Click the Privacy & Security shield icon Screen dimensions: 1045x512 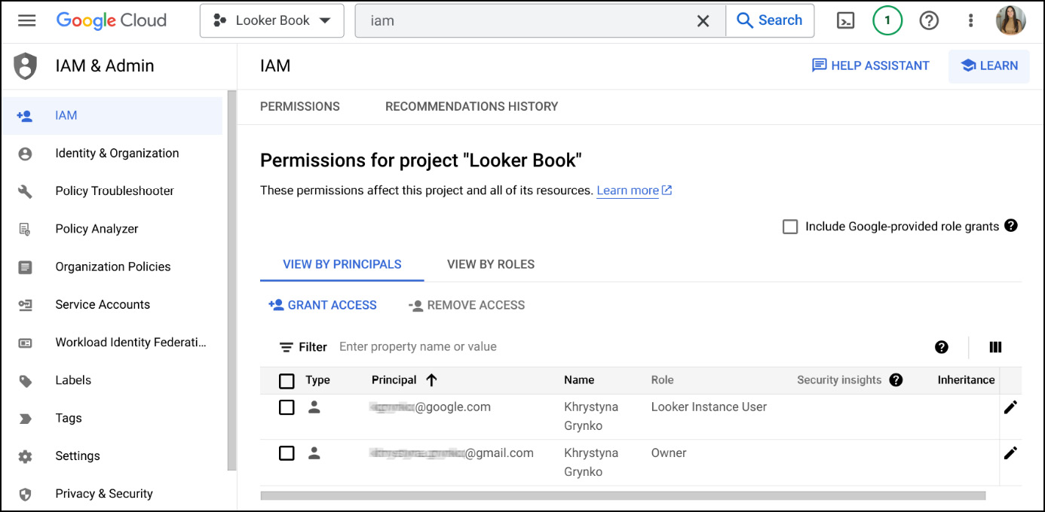tap(25, 494)
